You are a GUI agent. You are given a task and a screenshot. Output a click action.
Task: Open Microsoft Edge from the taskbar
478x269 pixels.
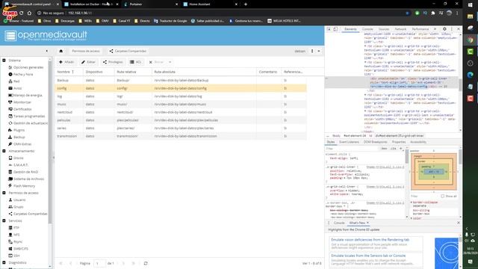pos(471,75)
